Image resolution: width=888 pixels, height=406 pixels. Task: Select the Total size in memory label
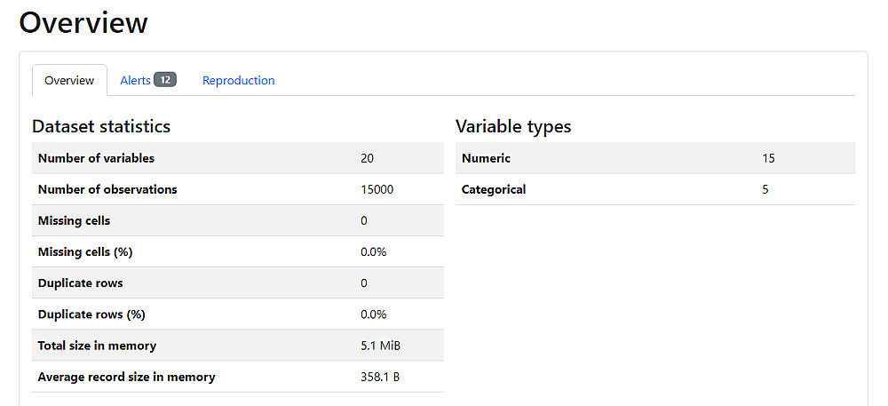pos(97,346)
